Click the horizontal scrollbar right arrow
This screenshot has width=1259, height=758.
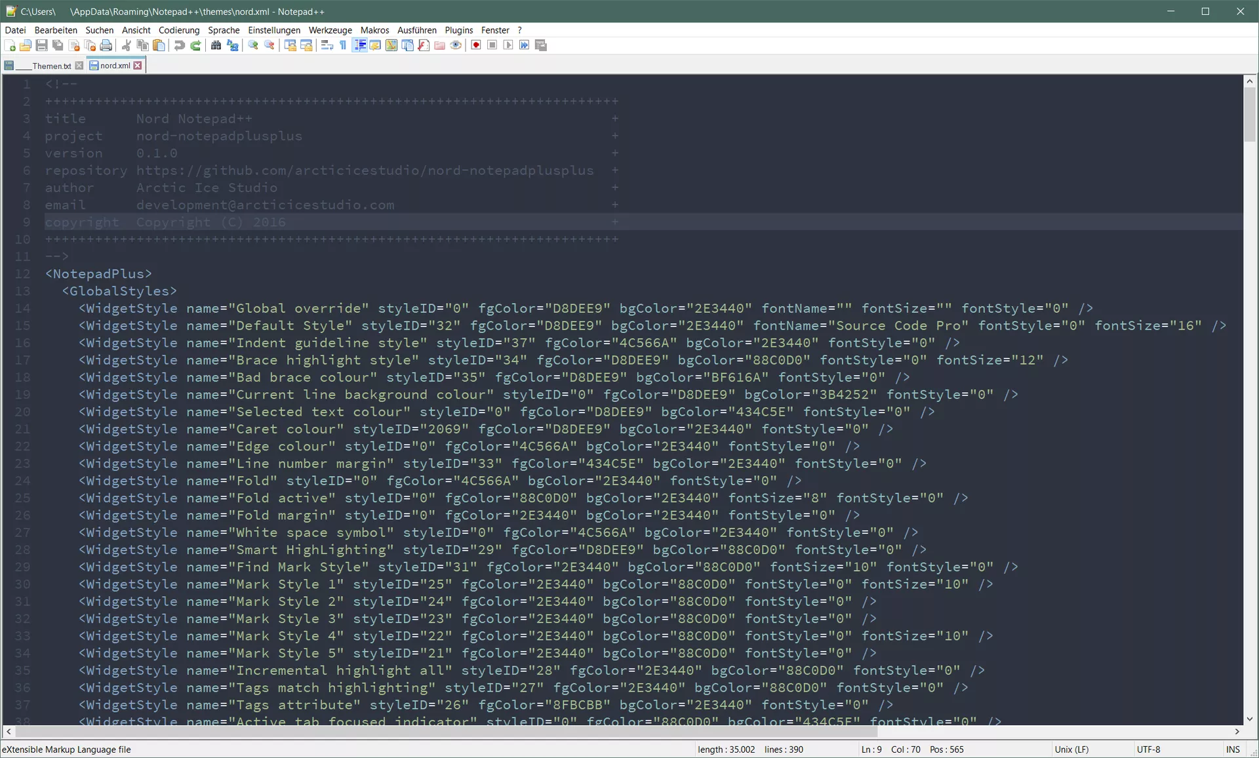[x=1237, y=731]
